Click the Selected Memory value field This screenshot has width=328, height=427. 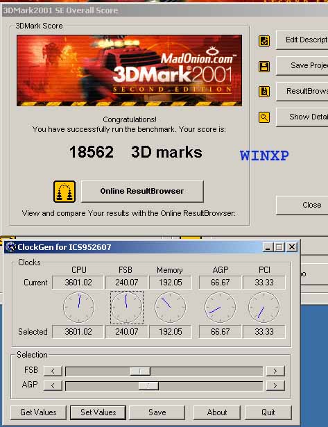pos(171,332)
